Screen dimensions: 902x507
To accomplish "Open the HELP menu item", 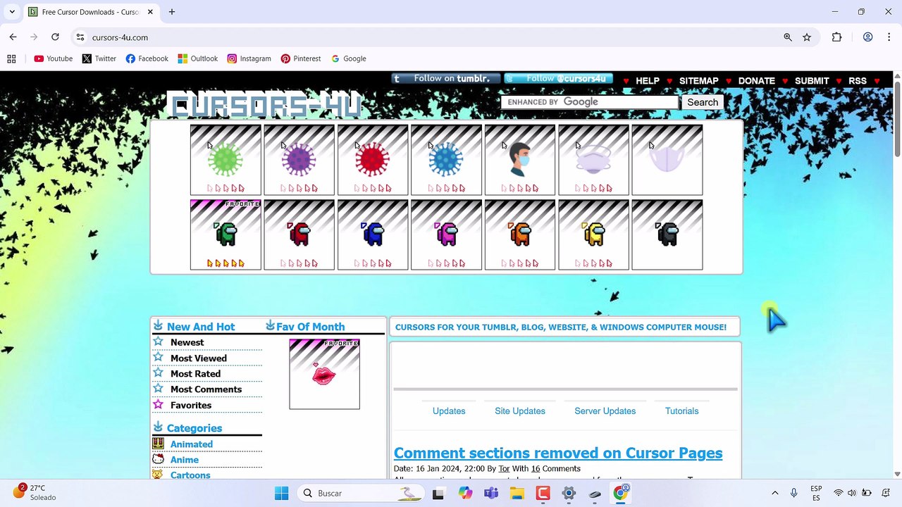I will tap(648, 81).
